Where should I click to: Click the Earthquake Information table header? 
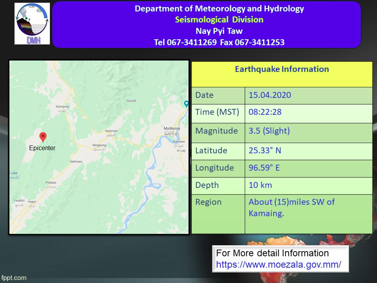click(282, 70)
